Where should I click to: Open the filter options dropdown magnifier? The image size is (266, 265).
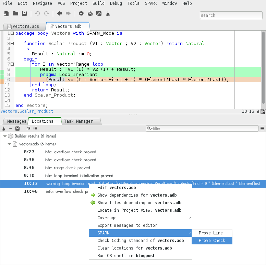[150, 129]
